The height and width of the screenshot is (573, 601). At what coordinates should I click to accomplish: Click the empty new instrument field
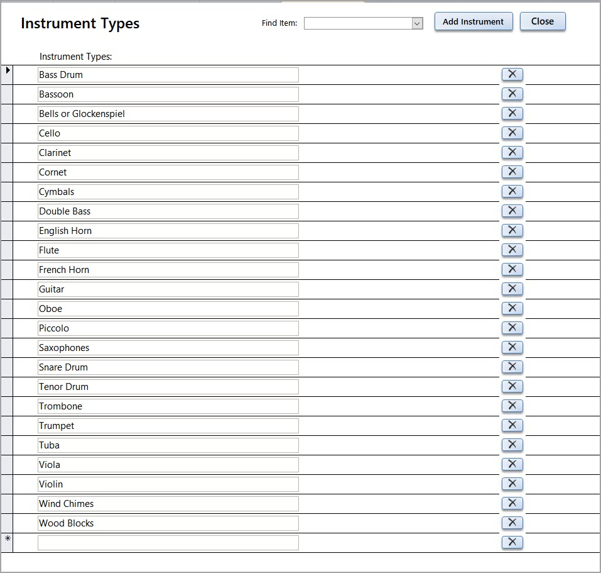[168, 543]
